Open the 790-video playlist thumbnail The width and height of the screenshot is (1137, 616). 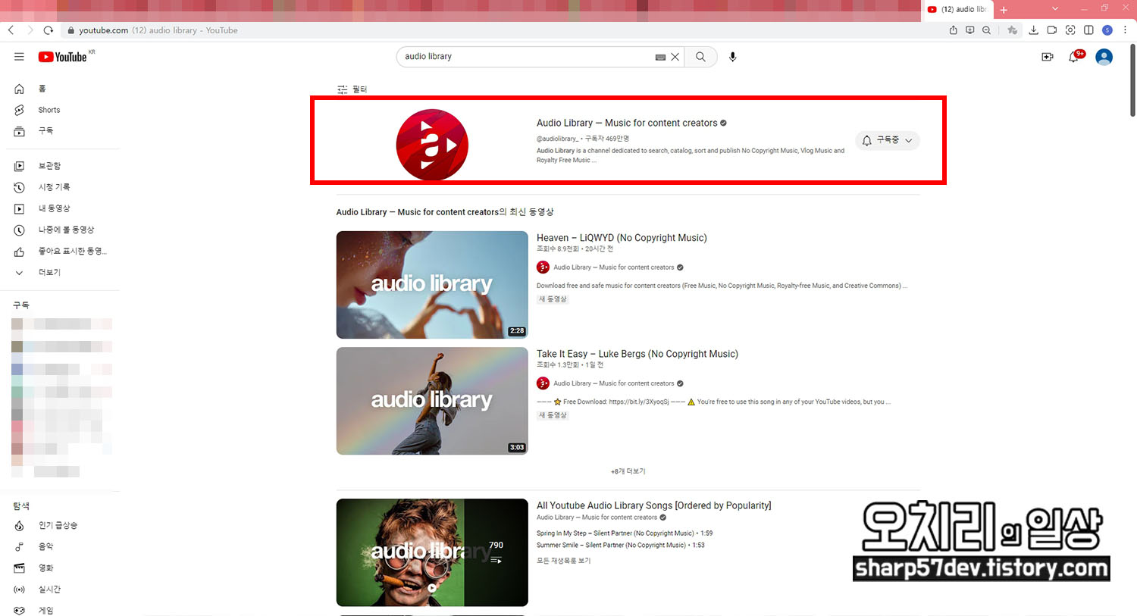pyautogui.click(x=432, y=552)
